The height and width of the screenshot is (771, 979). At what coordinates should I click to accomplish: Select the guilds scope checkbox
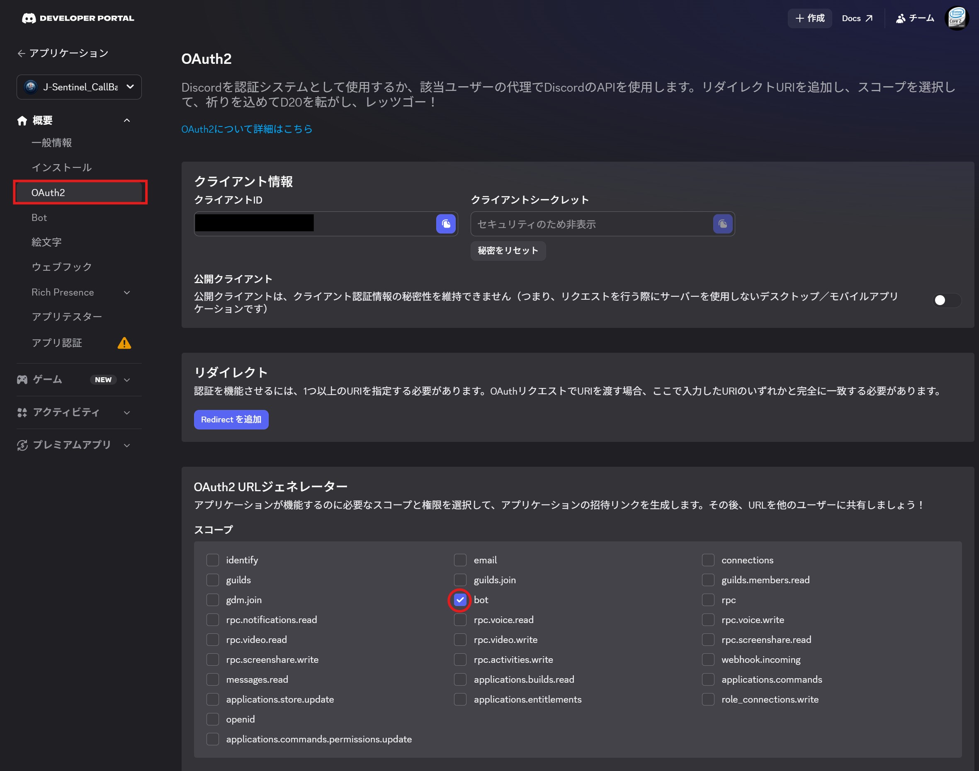[212, 580]
